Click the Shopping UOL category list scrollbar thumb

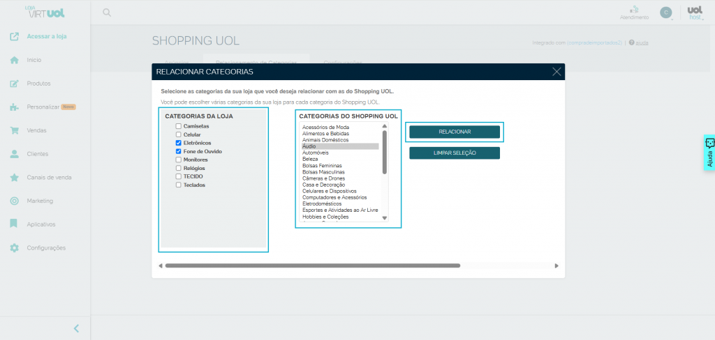(385, 152)
